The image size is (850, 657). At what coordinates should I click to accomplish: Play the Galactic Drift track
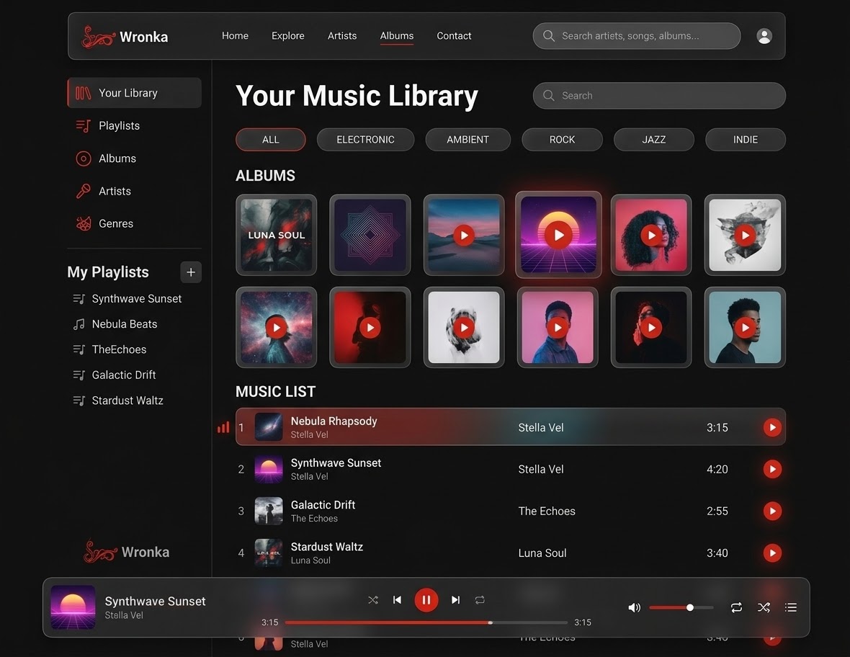tap(772, 511)
